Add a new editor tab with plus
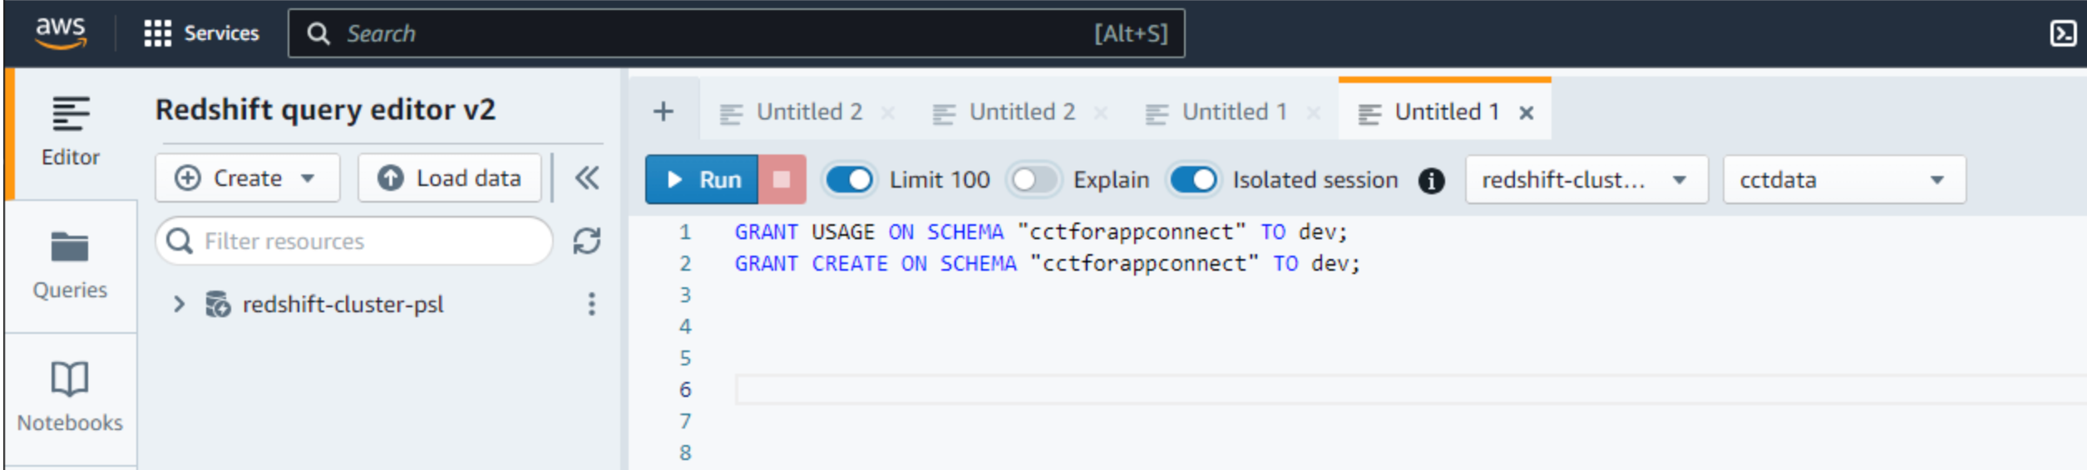This screenshot has width=2087, height=470. (x=664, y=111)
